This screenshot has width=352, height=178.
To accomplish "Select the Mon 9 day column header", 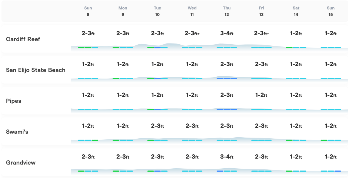I will [123, 11].
